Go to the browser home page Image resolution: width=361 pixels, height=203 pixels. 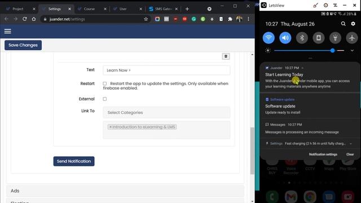point(34,19)
